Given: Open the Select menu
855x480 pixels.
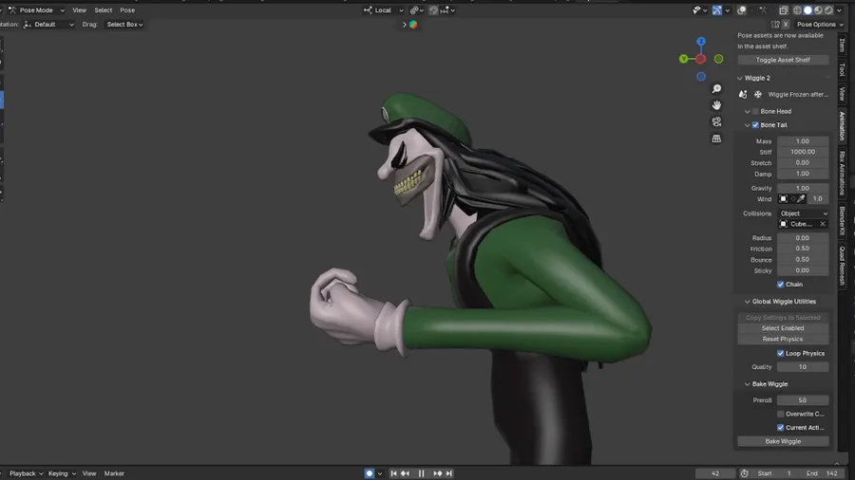Looking at the screenshot, I should (x=103, y=10).
